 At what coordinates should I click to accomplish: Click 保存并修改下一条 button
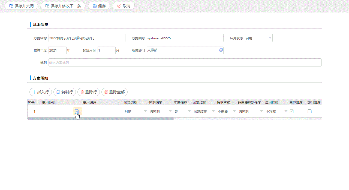point(63,6)
